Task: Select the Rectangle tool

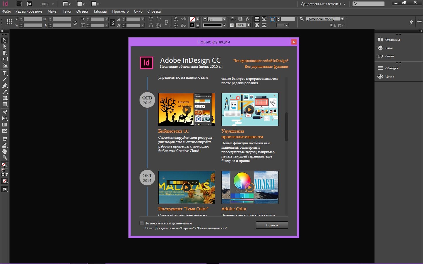Action: click(5, 104)
